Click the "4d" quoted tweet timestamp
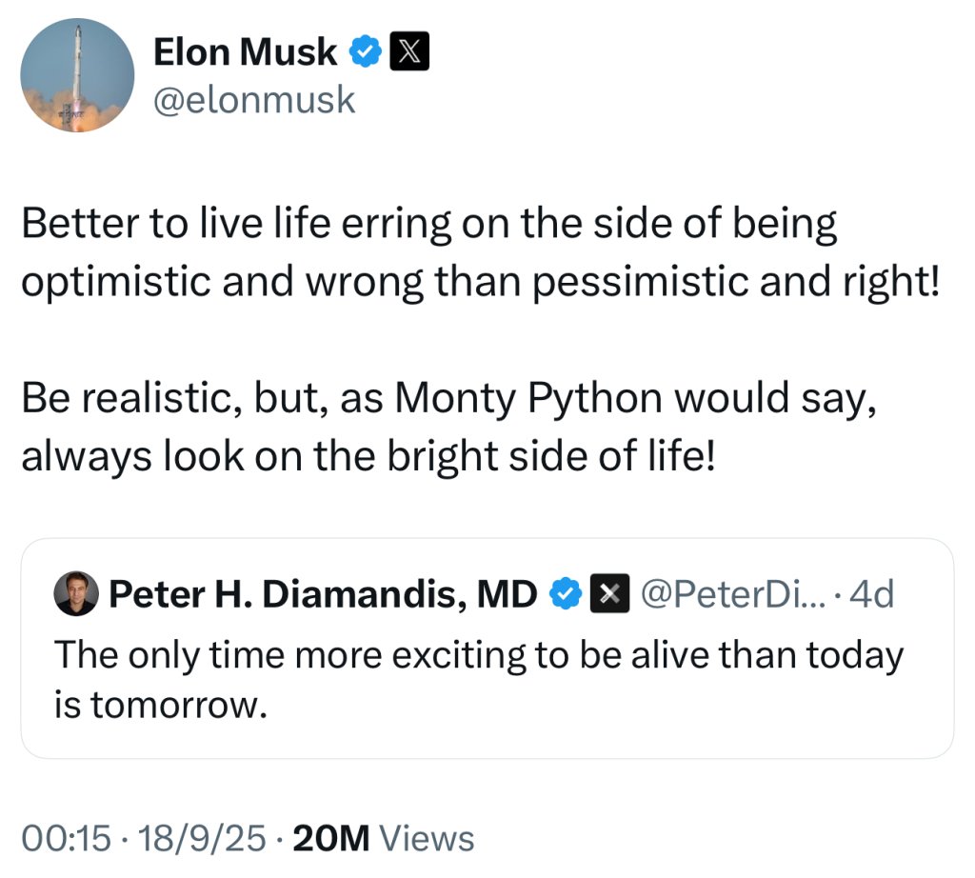This screenshot has width=975, height=878. [870, 595]
